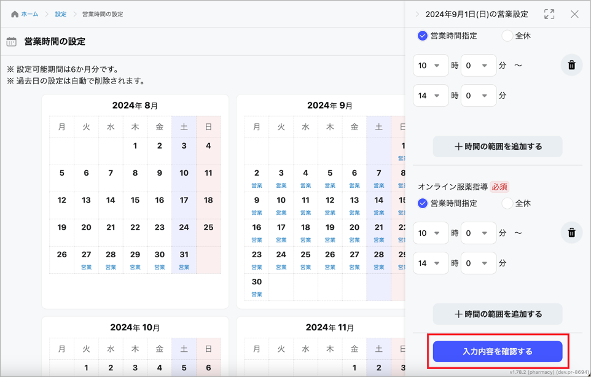Select 全休 in the first section
Viewport: 591px width, 377px height.
507,36
